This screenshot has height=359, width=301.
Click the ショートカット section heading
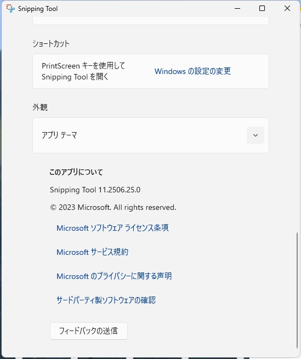pos(50,44)
